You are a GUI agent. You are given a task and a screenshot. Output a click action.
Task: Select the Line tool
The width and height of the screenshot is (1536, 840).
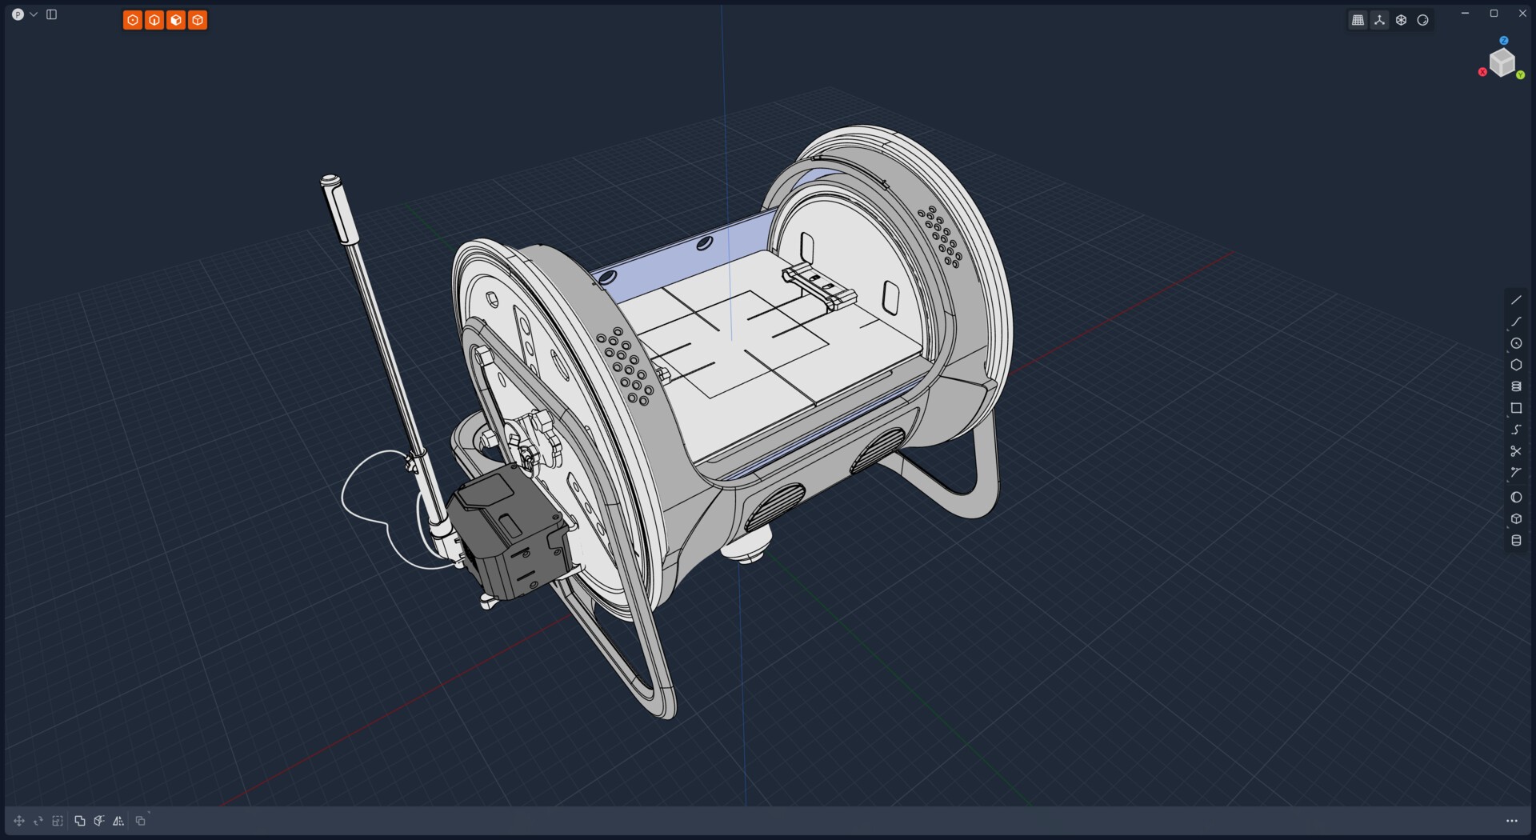pos(1516,300)
